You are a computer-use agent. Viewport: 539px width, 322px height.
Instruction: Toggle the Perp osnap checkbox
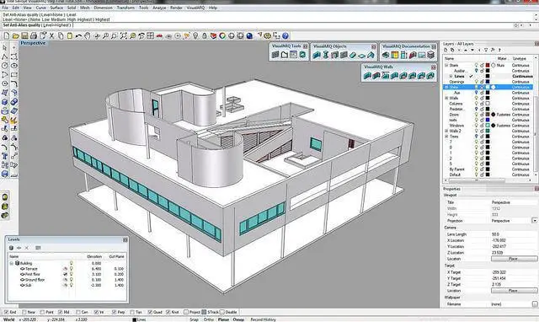(115, 312)
